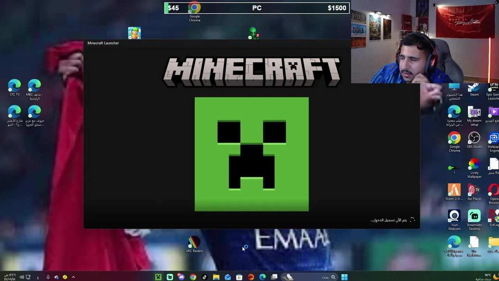This screenshot has height=281, width=499.
Task: Open TikTok taskbar icon
Action: 204,277
